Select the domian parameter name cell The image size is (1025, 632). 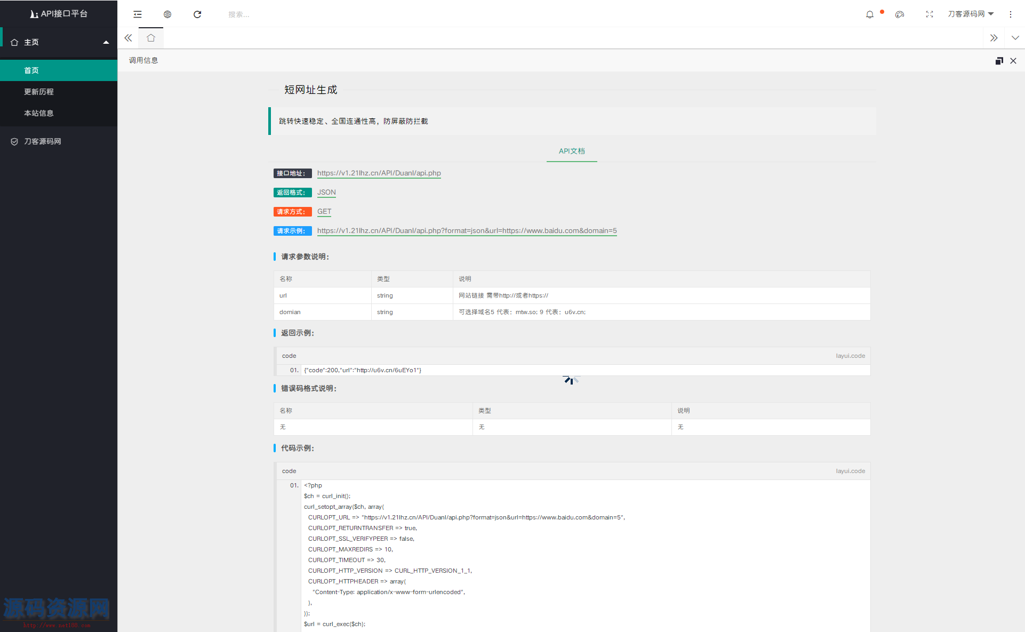[x=323, y=312]
